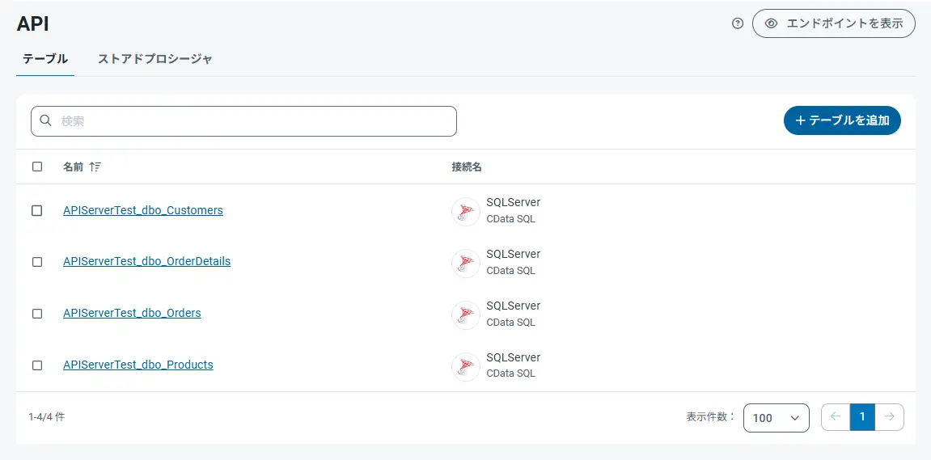931x460 pixels.
Task: Open the APIServerTest_dbo_Products link
Action: [x=138, y=365]
